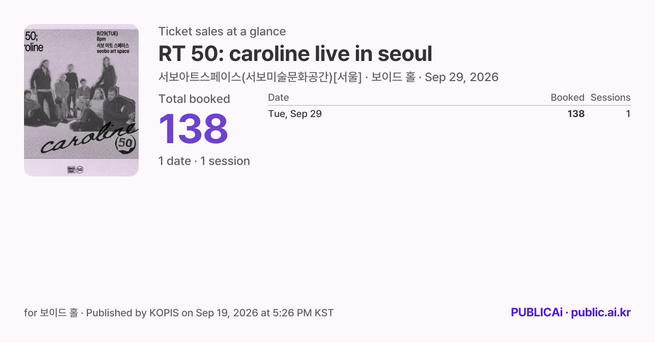Click the 9/29(TUE) 8pm text on the poster
Screen dimensions: 655x343
(107, 36)
